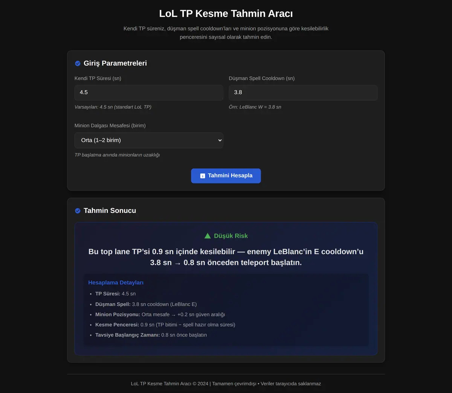Click the Düşman Spell Cooldown (sn) label
The width and height of the screenshot is (452, 393).
coord(262,78)
